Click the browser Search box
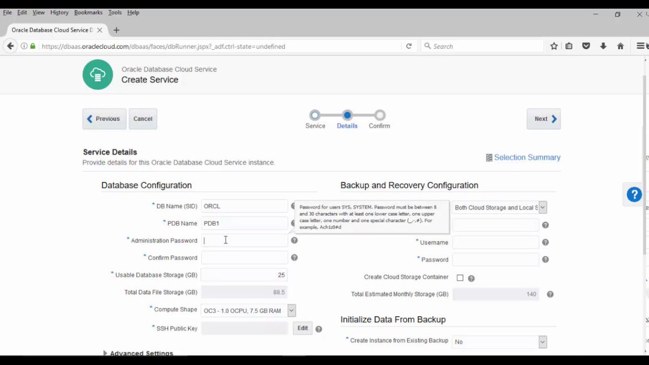Viewport: 649px width, 365px height. [482, 47]
